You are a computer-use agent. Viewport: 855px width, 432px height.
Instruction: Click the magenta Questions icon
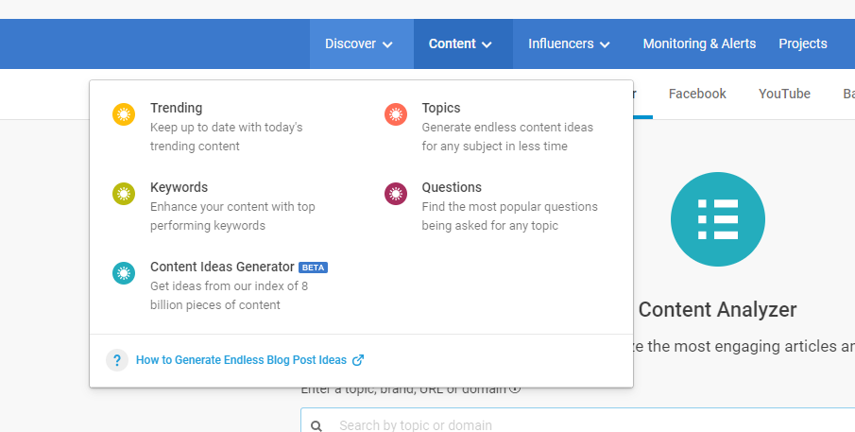click(396, 195)
